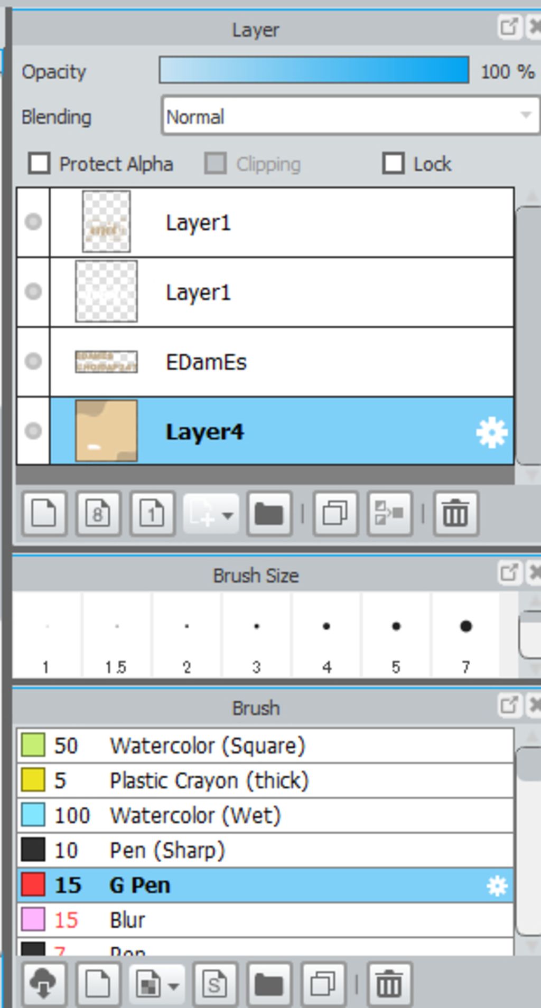
Task: Open the Blending mode dropdown
Action: tap(350, 116)
